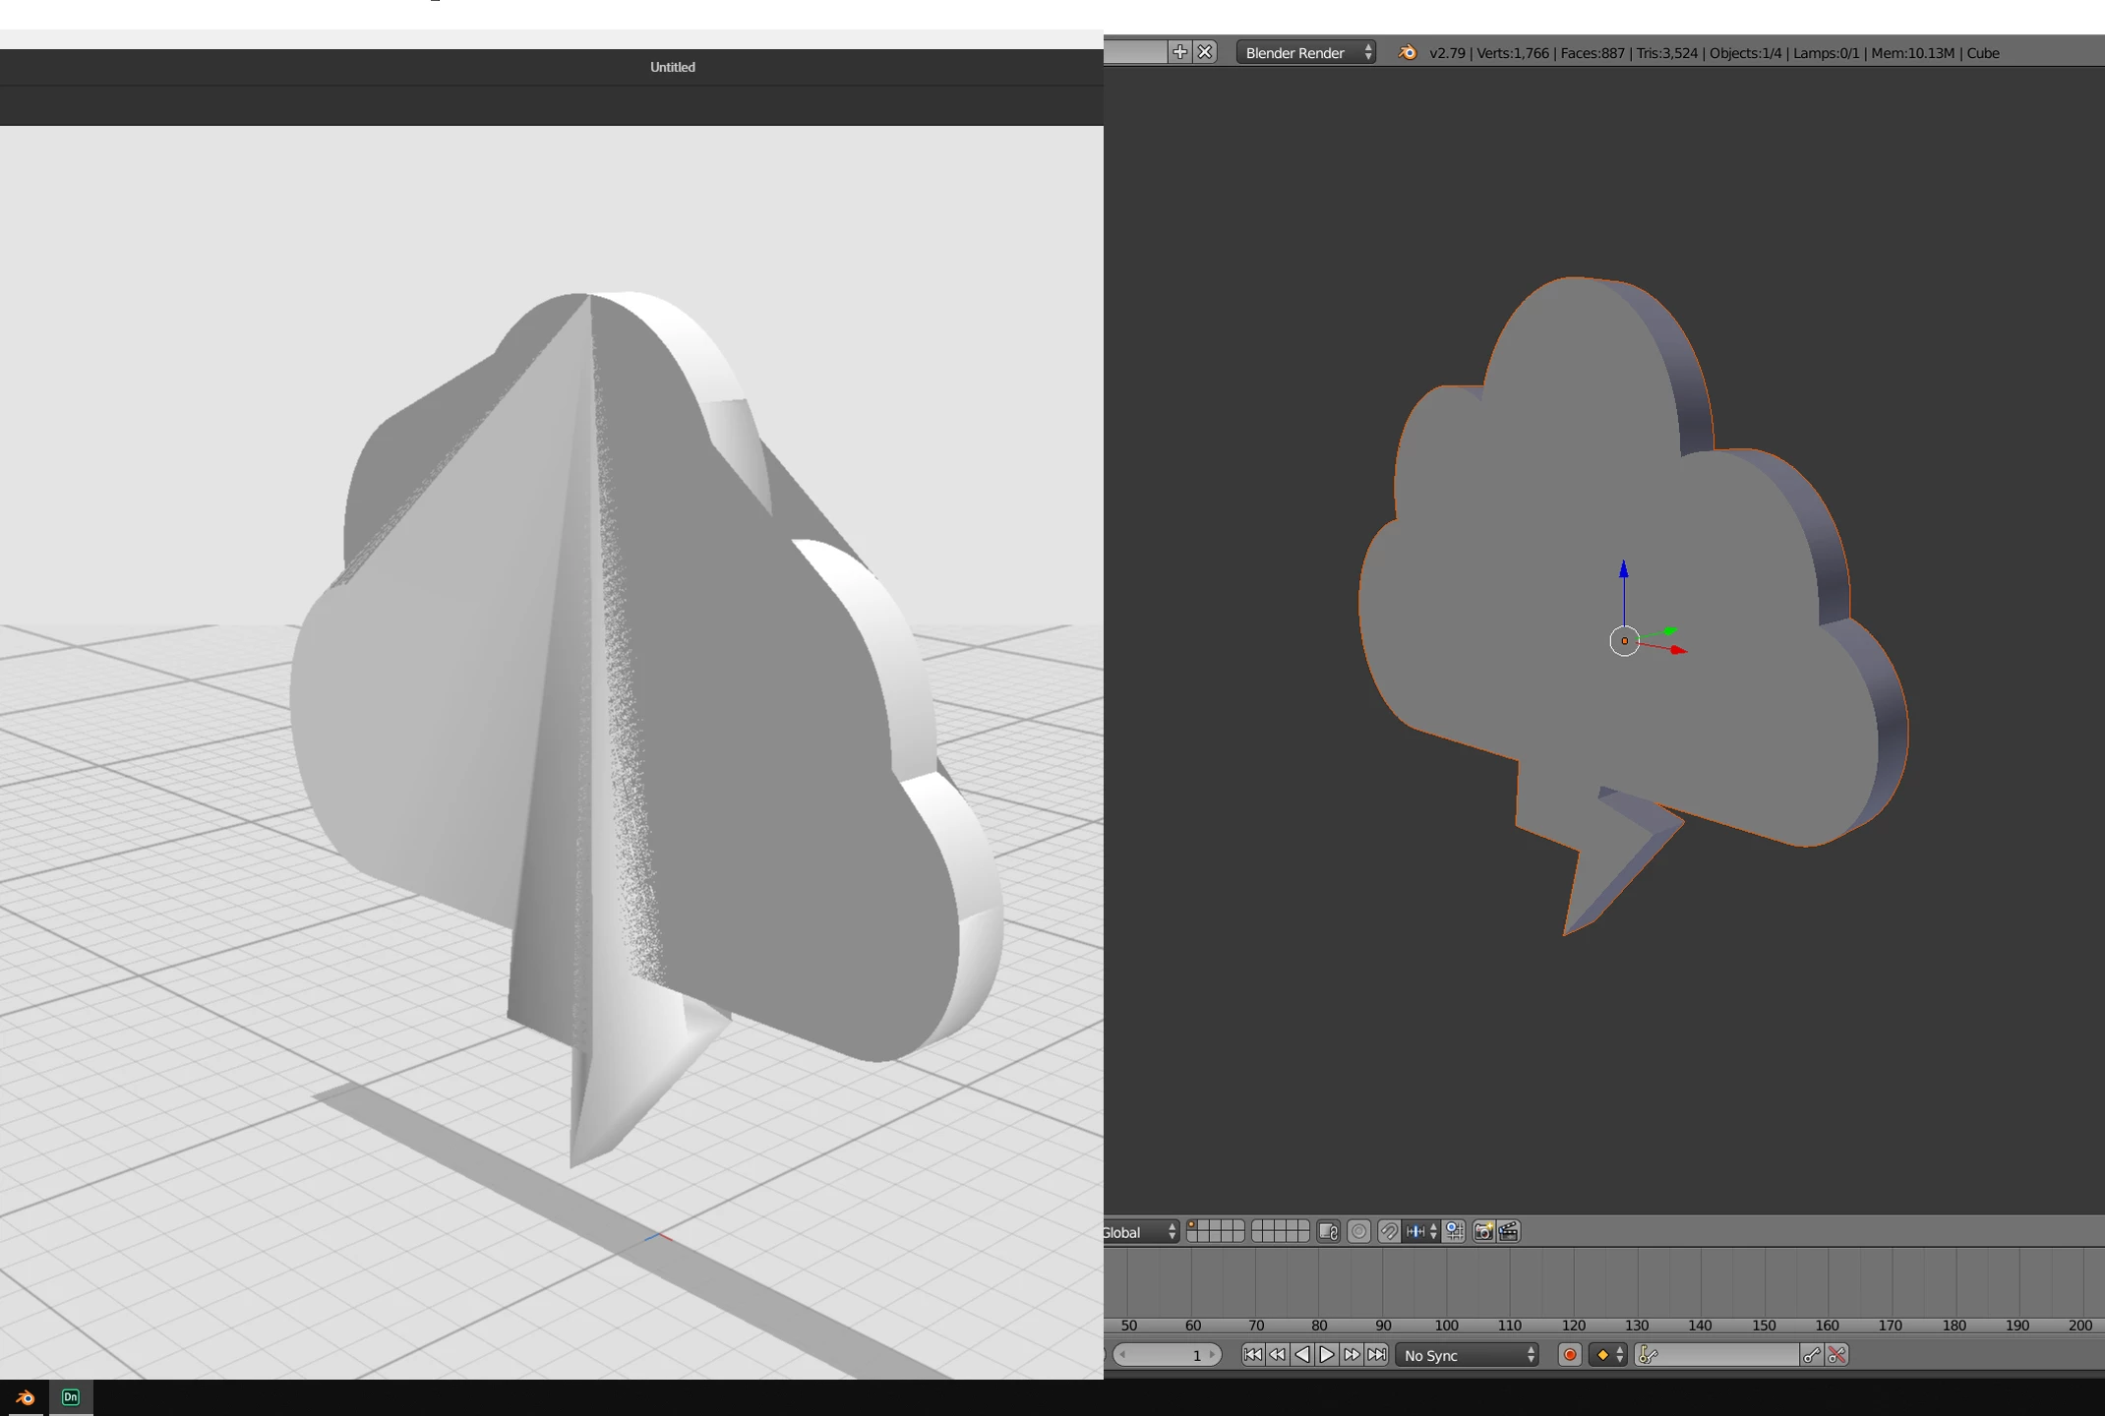2105x1416 pixels.
Task: Click the add new scene plus icon
Action: pos(1180,52)
